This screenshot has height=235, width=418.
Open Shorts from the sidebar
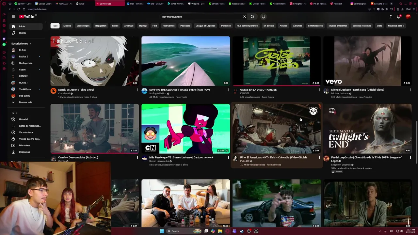[x=26, y=33]
